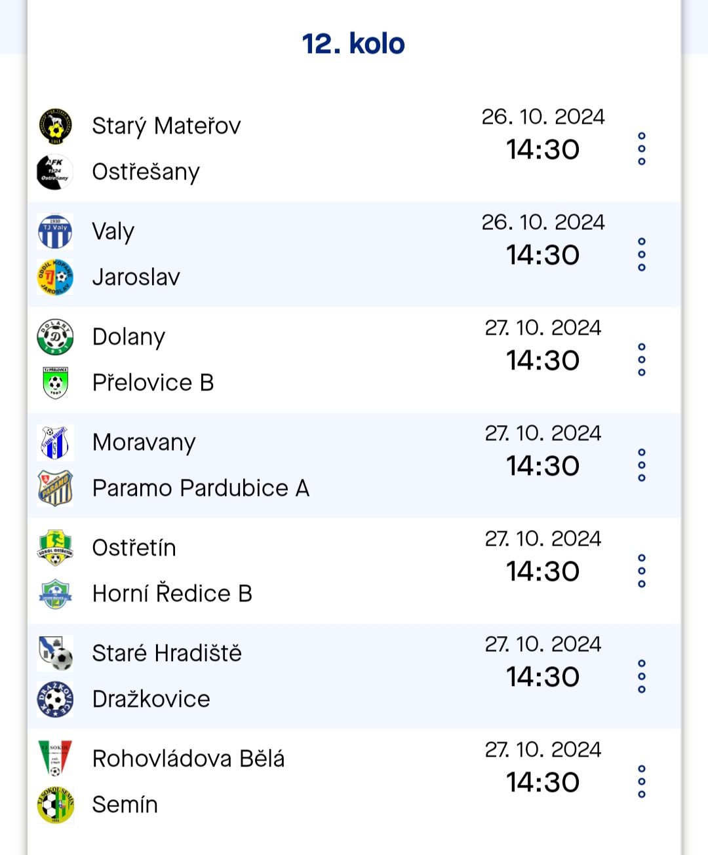This screenshot has width=708, height=855.
Task: Click the Sokol Semín club logo
Action: 55,805
